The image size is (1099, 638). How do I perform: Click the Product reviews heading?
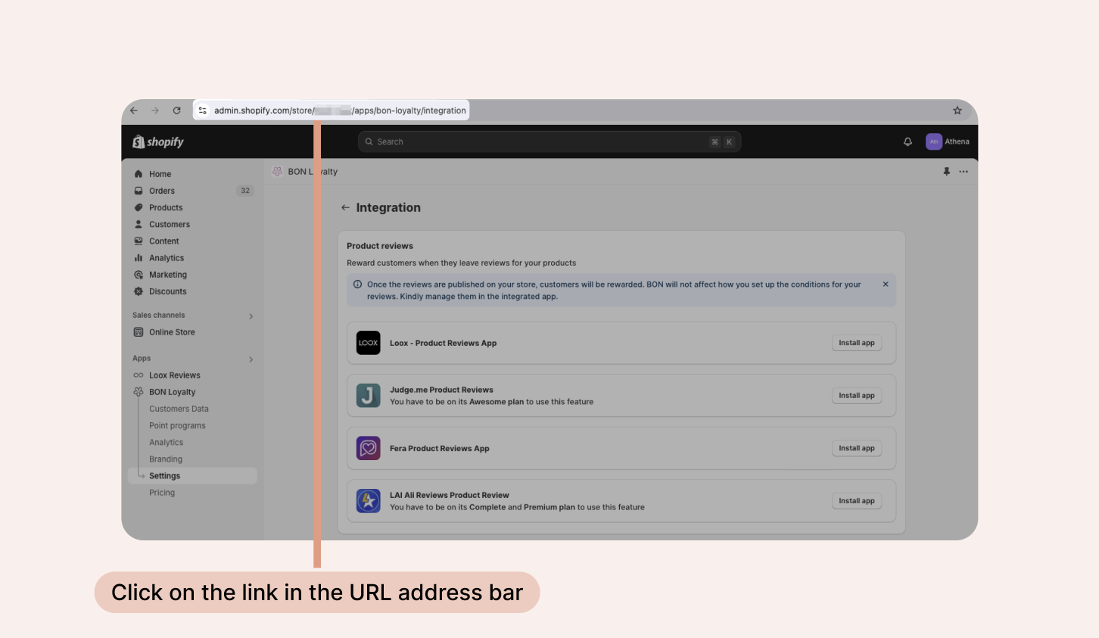pos(380,246)
